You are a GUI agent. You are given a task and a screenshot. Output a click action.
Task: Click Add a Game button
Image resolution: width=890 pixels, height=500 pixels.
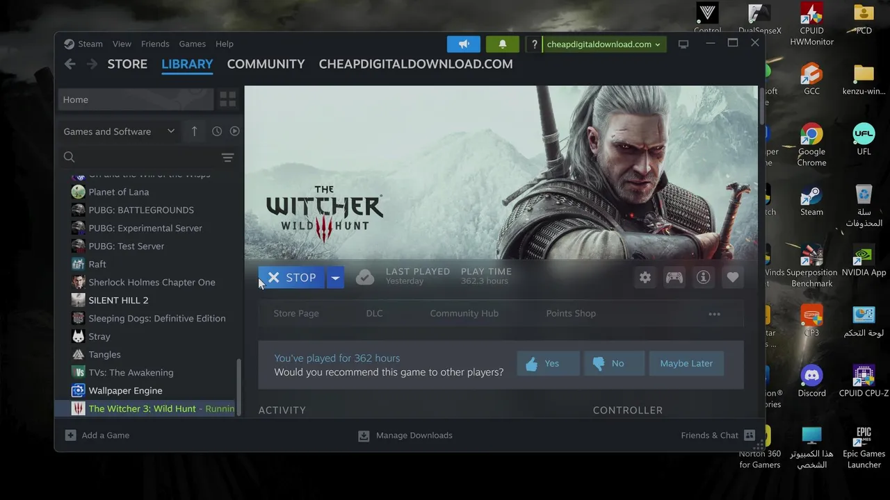pyautogui.click(x=97, y=435)
